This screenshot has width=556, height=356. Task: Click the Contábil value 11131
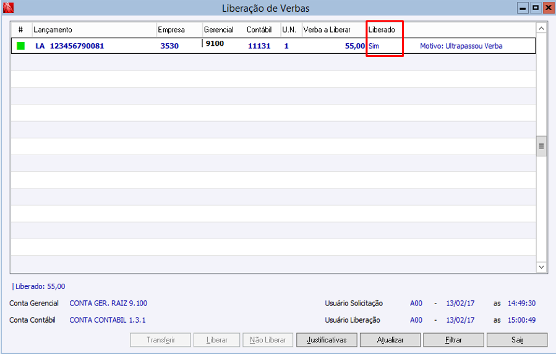[259, 46]
